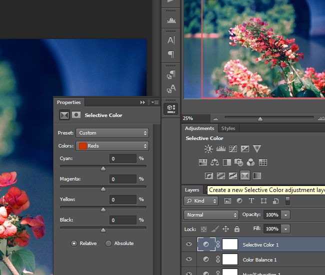Open the Normal blend mode dropdown

(x=211, y=214)
